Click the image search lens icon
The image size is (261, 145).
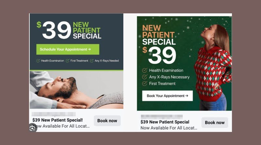32,128
